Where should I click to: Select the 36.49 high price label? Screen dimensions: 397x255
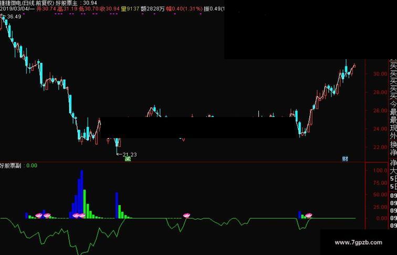(14, 17)
